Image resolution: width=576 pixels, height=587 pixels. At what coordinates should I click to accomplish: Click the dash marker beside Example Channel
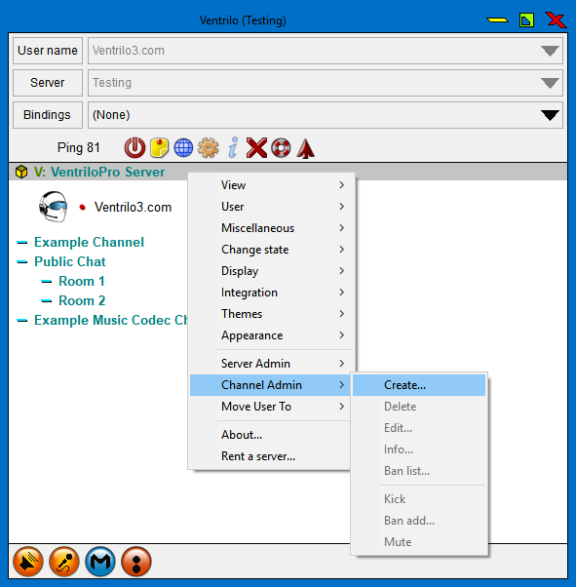coord(22,242)
